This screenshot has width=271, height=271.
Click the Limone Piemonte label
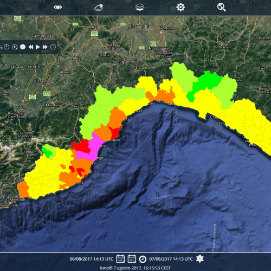pos(26,134)
